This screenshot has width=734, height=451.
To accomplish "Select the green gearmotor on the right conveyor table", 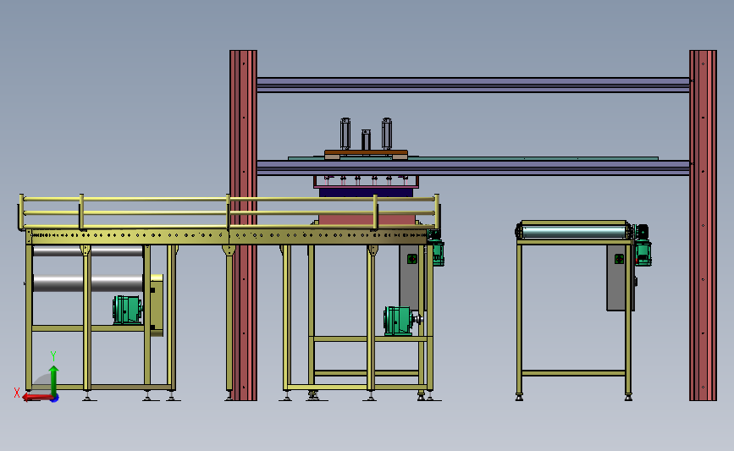I will click(643, 245).
